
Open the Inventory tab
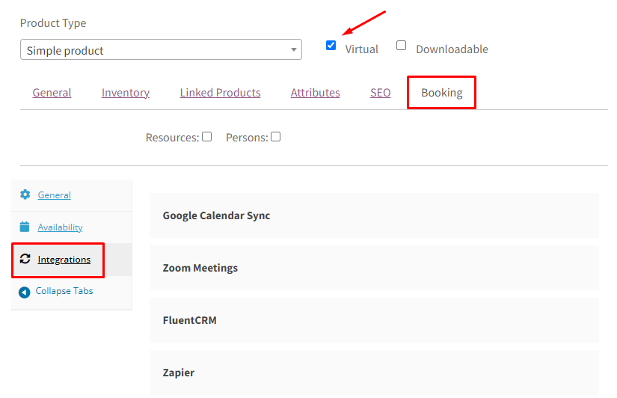coord(126,93)
